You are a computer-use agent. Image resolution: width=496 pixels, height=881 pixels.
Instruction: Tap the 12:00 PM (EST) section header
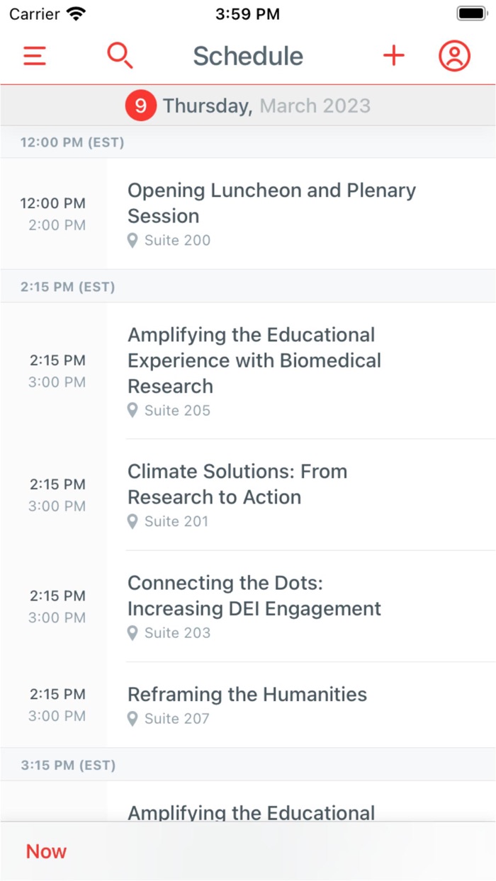[x=72, y=143]
